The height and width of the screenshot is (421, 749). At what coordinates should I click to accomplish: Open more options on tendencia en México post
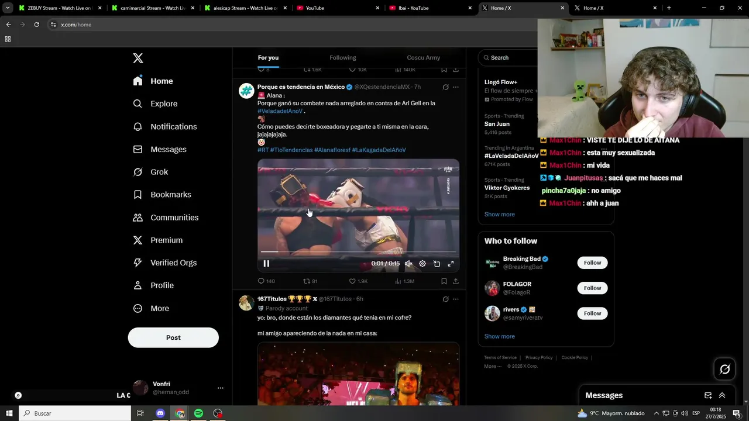pos(456,87)
